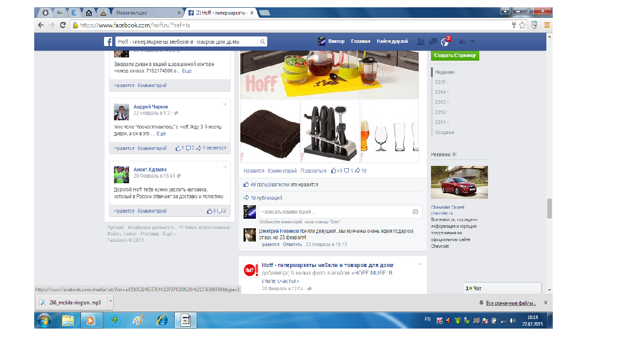The image size is (623, 350).
Task: Expand options arrow on Hoff album post
Action: point(421,264)
